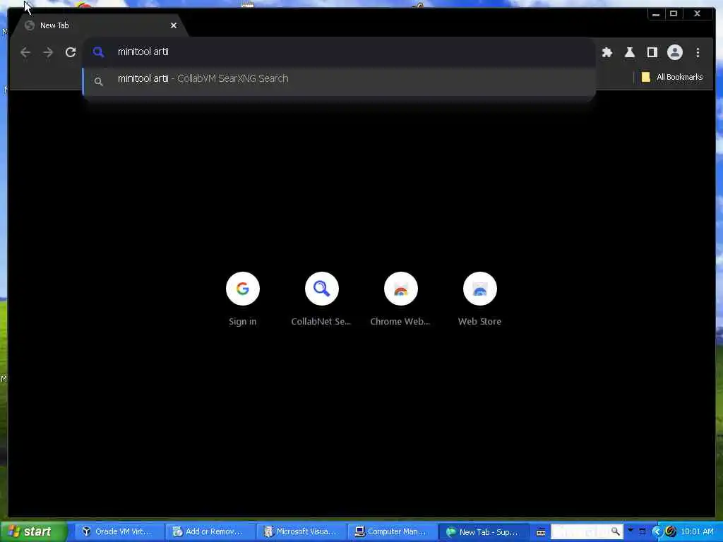Screen dimensions: 723x542
Task: Maximize the browser window
Action: pyautogui.click(x=673, y=14)
